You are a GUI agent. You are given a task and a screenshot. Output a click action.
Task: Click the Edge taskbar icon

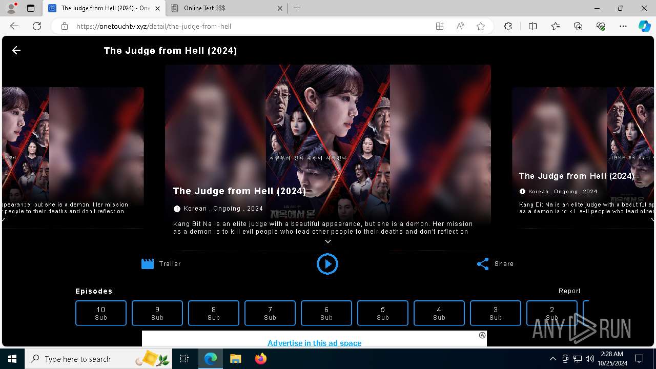[211, 359]
